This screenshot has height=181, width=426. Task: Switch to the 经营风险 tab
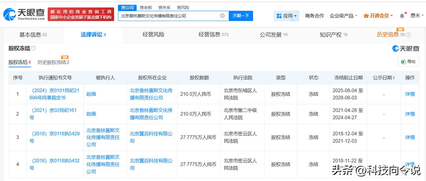(153, 35)
